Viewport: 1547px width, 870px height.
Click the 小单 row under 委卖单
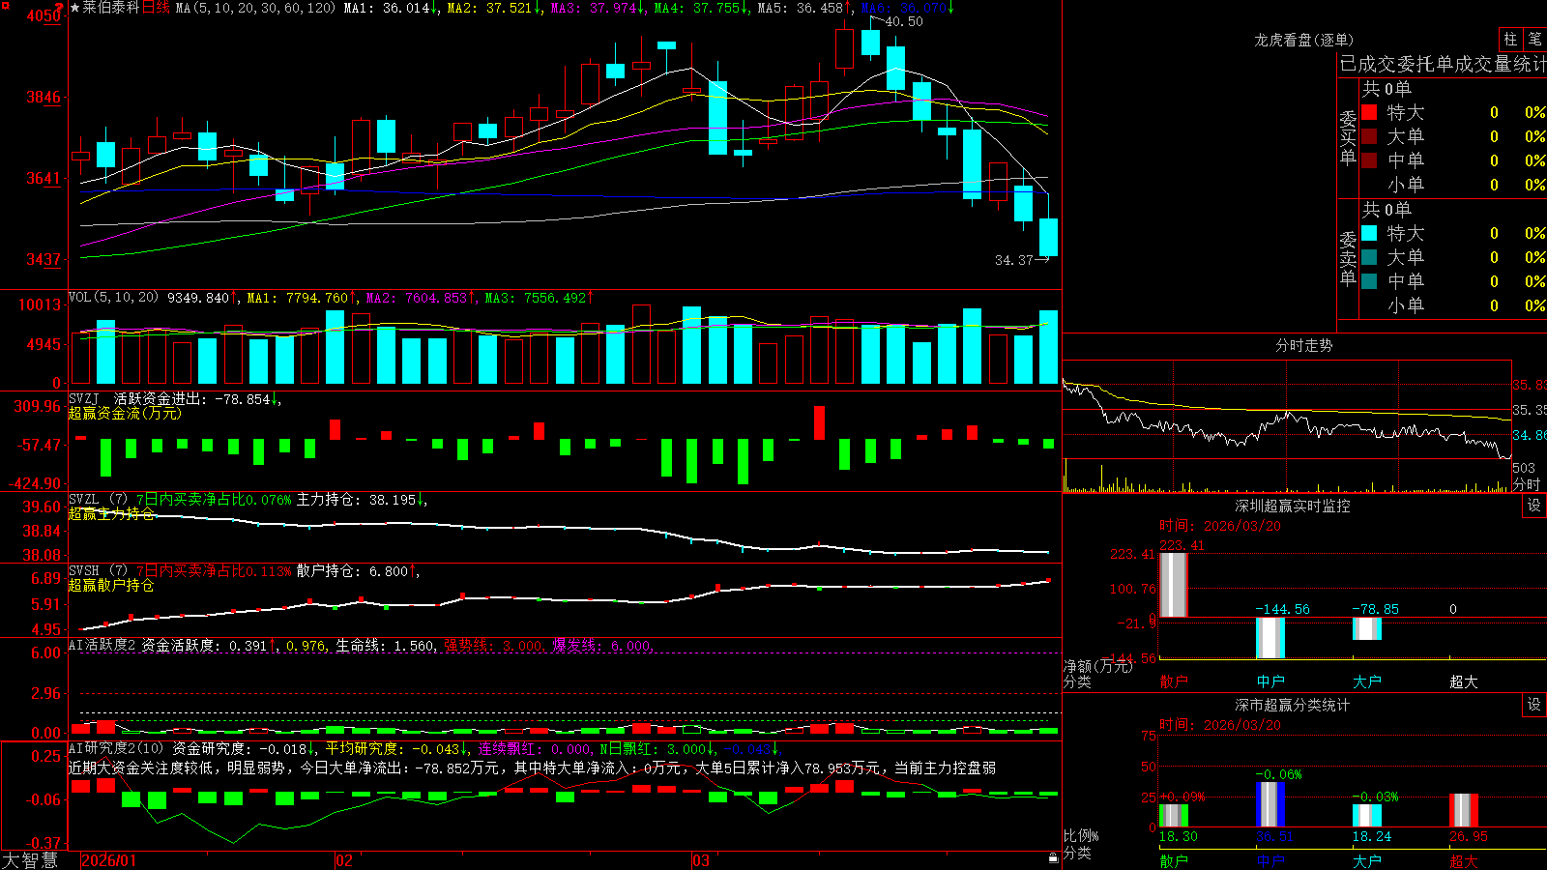pyautogui.click(x=1453, y=305)
